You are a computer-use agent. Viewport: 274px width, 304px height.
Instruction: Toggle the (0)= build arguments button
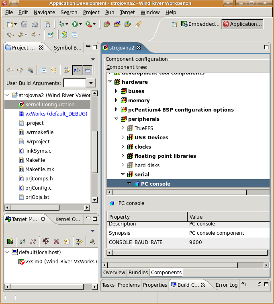coord(77,70)
